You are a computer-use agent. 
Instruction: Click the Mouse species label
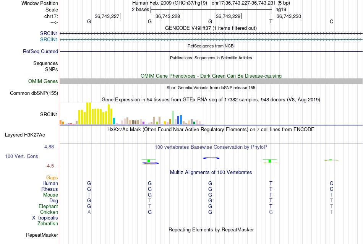(50, 195)
